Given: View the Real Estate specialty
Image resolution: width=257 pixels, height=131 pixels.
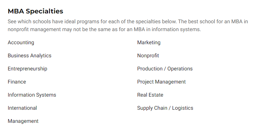Looking at the screenshot, I should click(150, 95).
